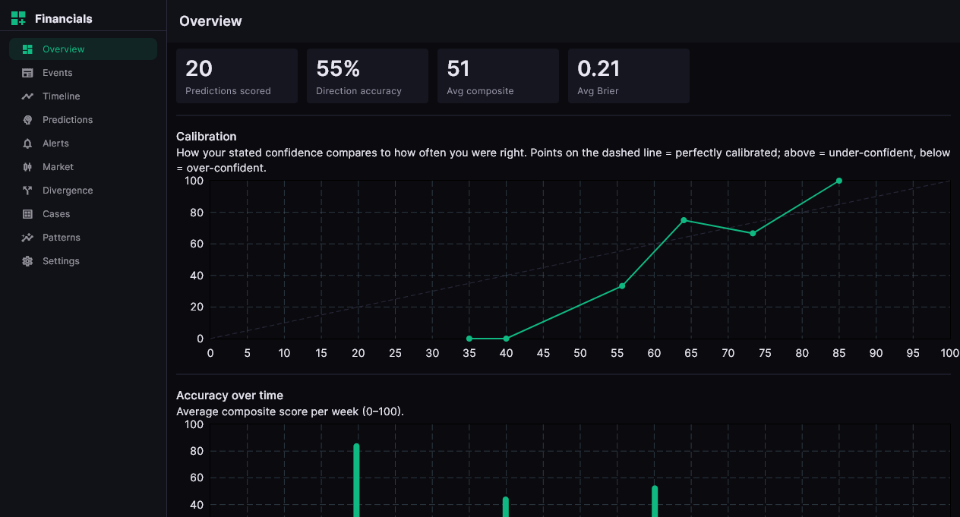This screenshot has width=960, height=517.
Task: Click the calibration point at confidence 85
Action: pyautogui.click(x=839, y=181)
